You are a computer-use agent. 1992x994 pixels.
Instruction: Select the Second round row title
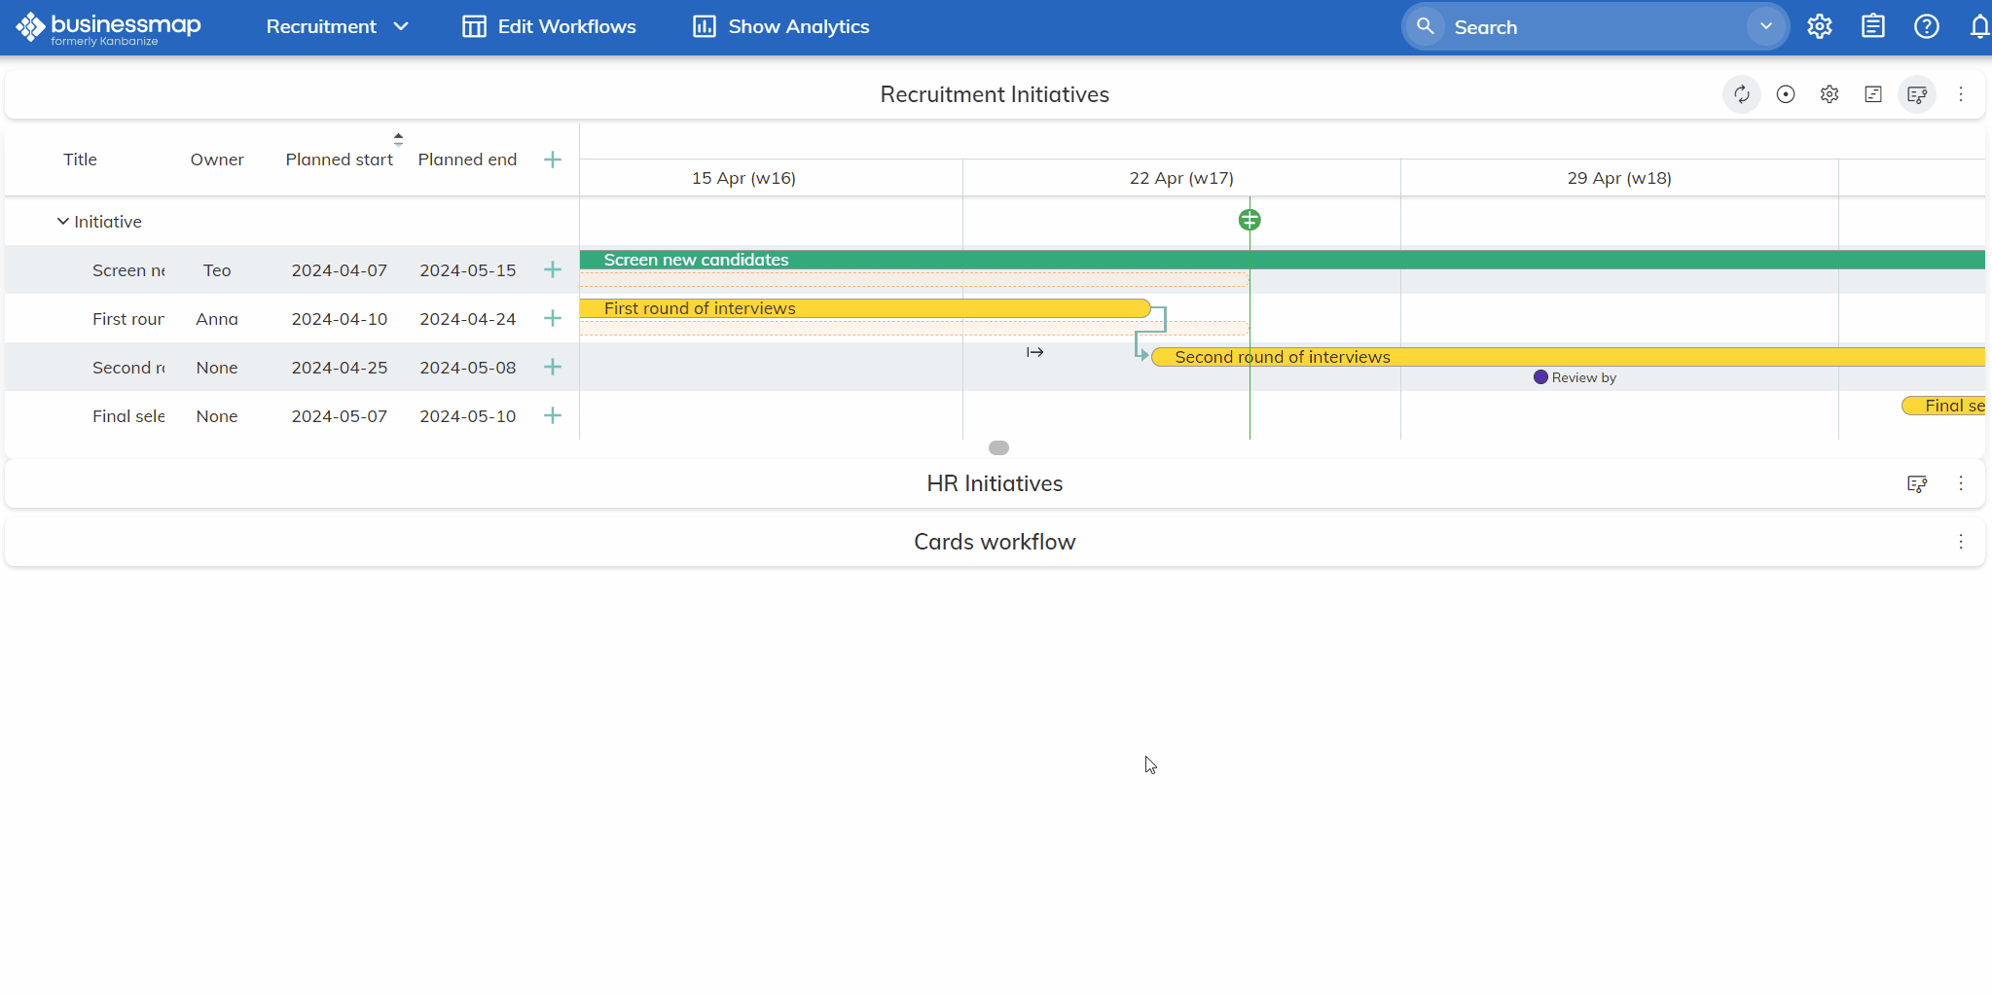click(x=128, y=368)
